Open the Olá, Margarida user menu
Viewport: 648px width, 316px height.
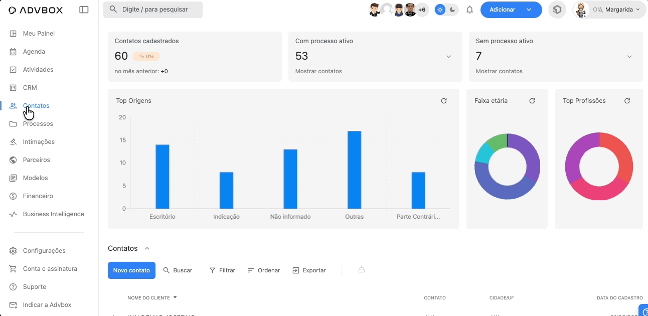coord(609,10)
